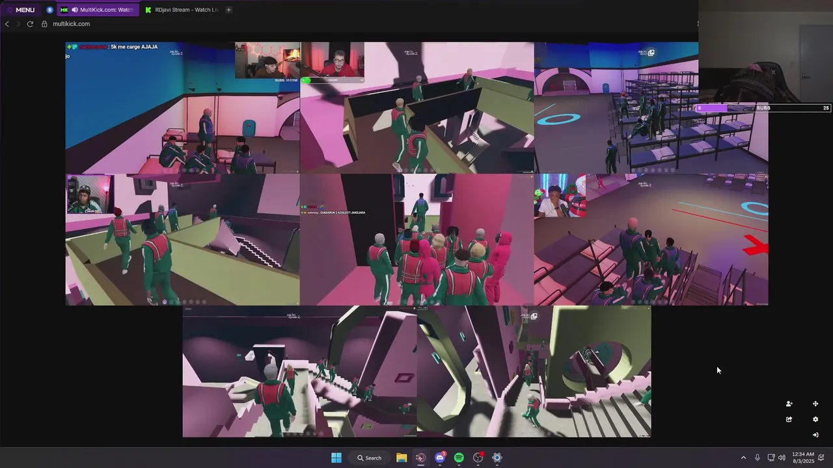Viewport: 833px width, 468px height.
Task: Click the network tray icon
Action: click(771, 458)
